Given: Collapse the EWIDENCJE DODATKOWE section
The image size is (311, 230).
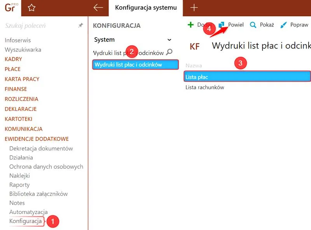Looking at the screenshot, I should point(37,138).
